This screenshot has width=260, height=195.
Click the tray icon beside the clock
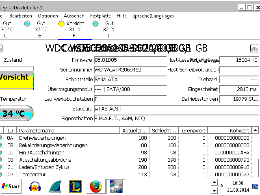[255, 186]
